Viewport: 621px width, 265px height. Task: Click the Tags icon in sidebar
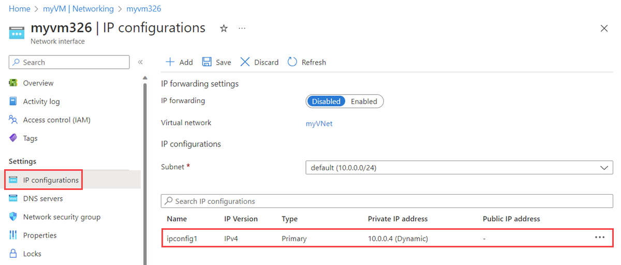tap(13, 138)
